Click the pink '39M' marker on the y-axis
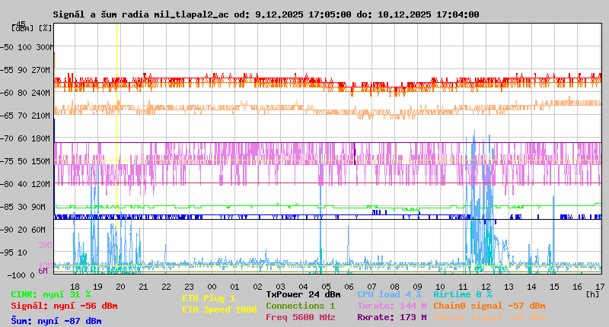609x327 pixels. tap(45, 245)
